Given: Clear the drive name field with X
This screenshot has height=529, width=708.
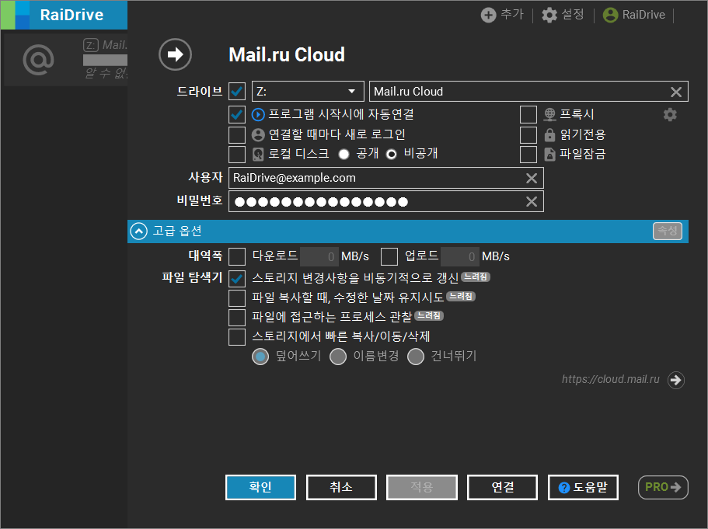Looking at the screenshot, I should tap(676, 92).
